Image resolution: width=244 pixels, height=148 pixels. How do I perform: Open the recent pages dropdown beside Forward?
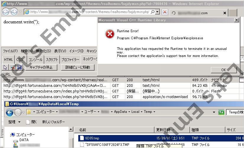click(20, 12)
